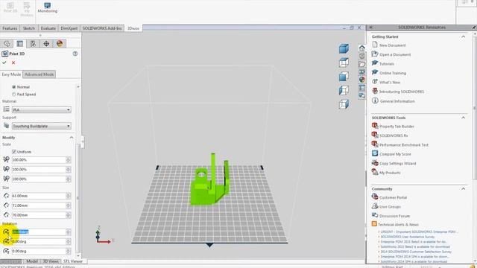Screen dimensions: 477x268
Task: Open the PropertyManager tab icon
Action: coord(20,44)
